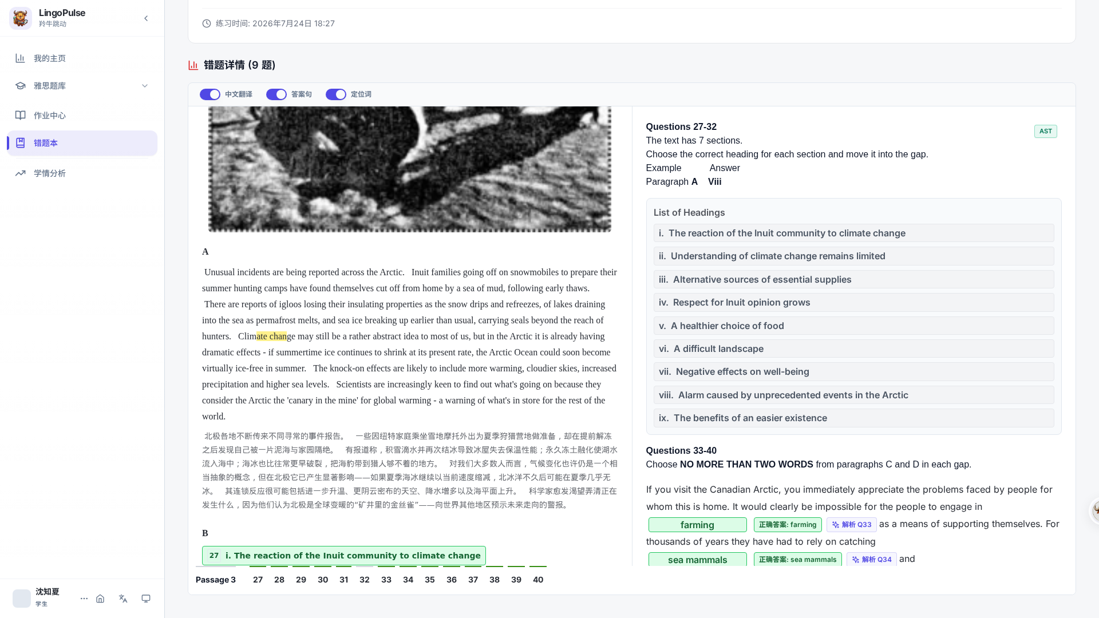
Task: Select heading i. The reaction of the Inuit community
Action: click(x=853, y=233)
